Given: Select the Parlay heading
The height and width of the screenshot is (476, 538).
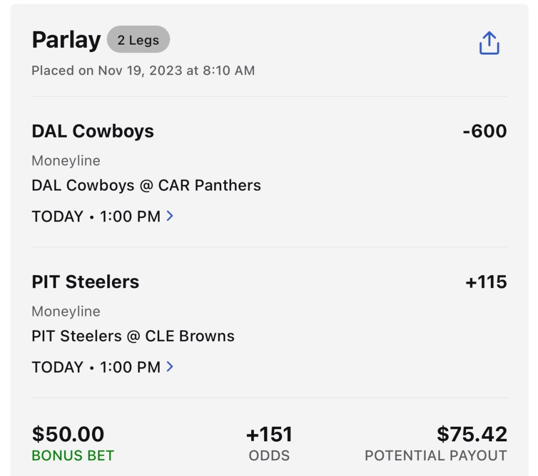Looking at the screenshot, I should (x=66, y=40).
